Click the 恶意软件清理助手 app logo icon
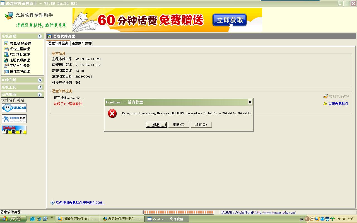The image size is (357, 223). [9, 15]
